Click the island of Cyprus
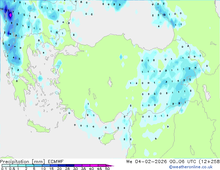The height and width of the screenshot is (170, 220). (108, 138)
